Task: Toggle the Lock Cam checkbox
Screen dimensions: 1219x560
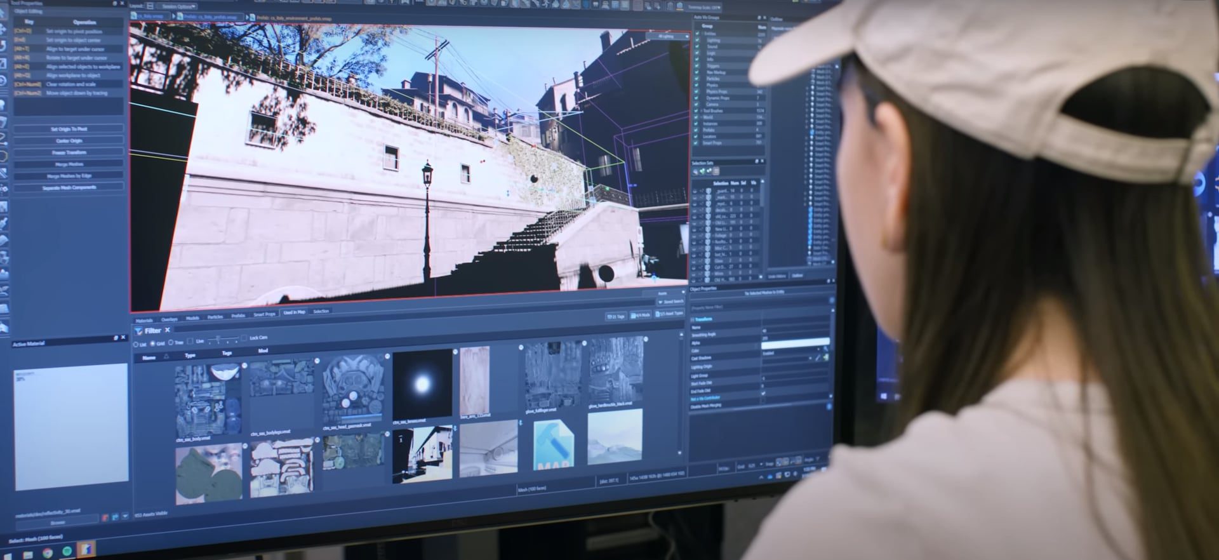Action: pyautogui.click(x=244, y=338)
